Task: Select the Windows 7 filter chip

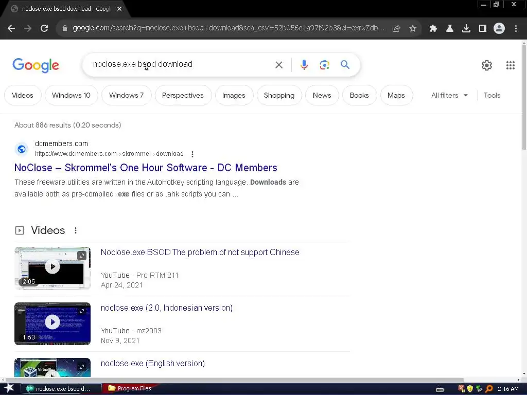Action: [127, 95]
